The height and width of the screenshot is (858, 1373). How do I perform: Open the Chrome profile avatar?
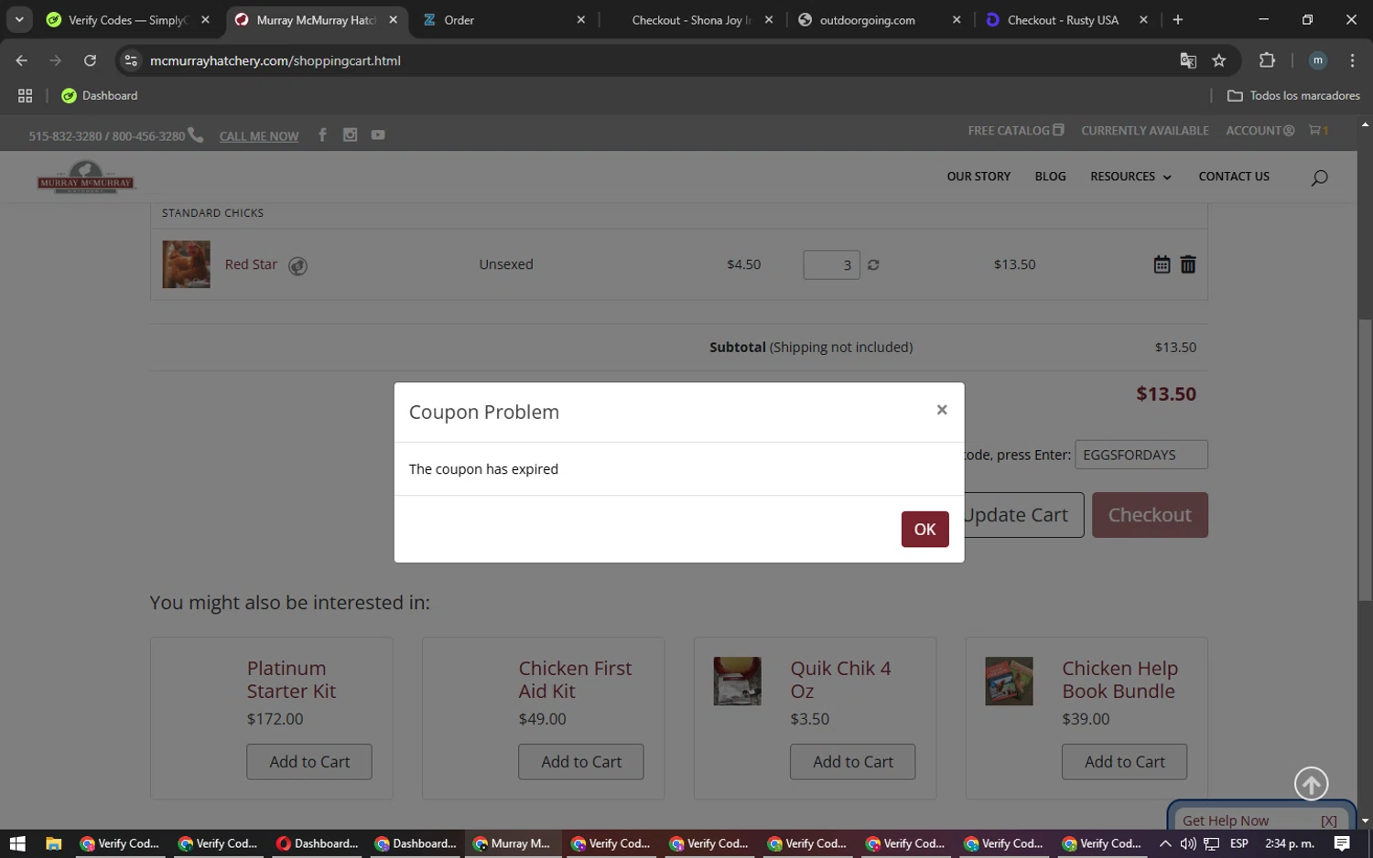[1318, 60]
